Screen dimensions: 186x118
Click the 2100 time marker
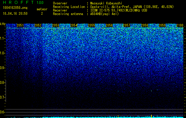(x=180, y=25)
